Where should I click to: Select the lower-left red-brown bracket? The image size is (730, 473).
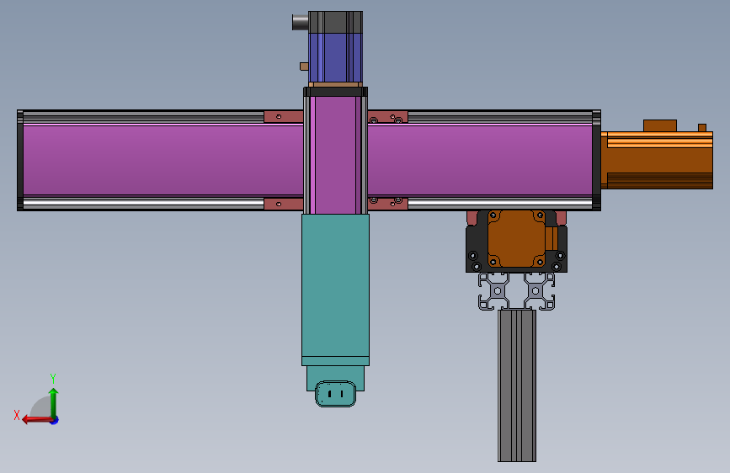tap(284, 204)
